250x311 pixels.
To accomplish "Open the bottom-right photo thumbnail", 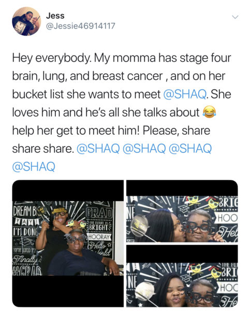I will point(182,276).
